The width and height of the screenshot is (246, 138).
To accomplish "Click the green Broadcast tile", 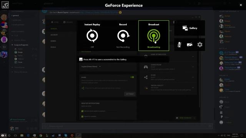I will coord(154,36).
